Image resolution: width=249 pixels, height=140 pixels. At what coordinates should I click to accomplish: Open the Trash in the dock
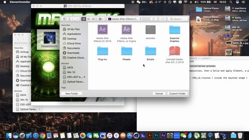point(240,136)
